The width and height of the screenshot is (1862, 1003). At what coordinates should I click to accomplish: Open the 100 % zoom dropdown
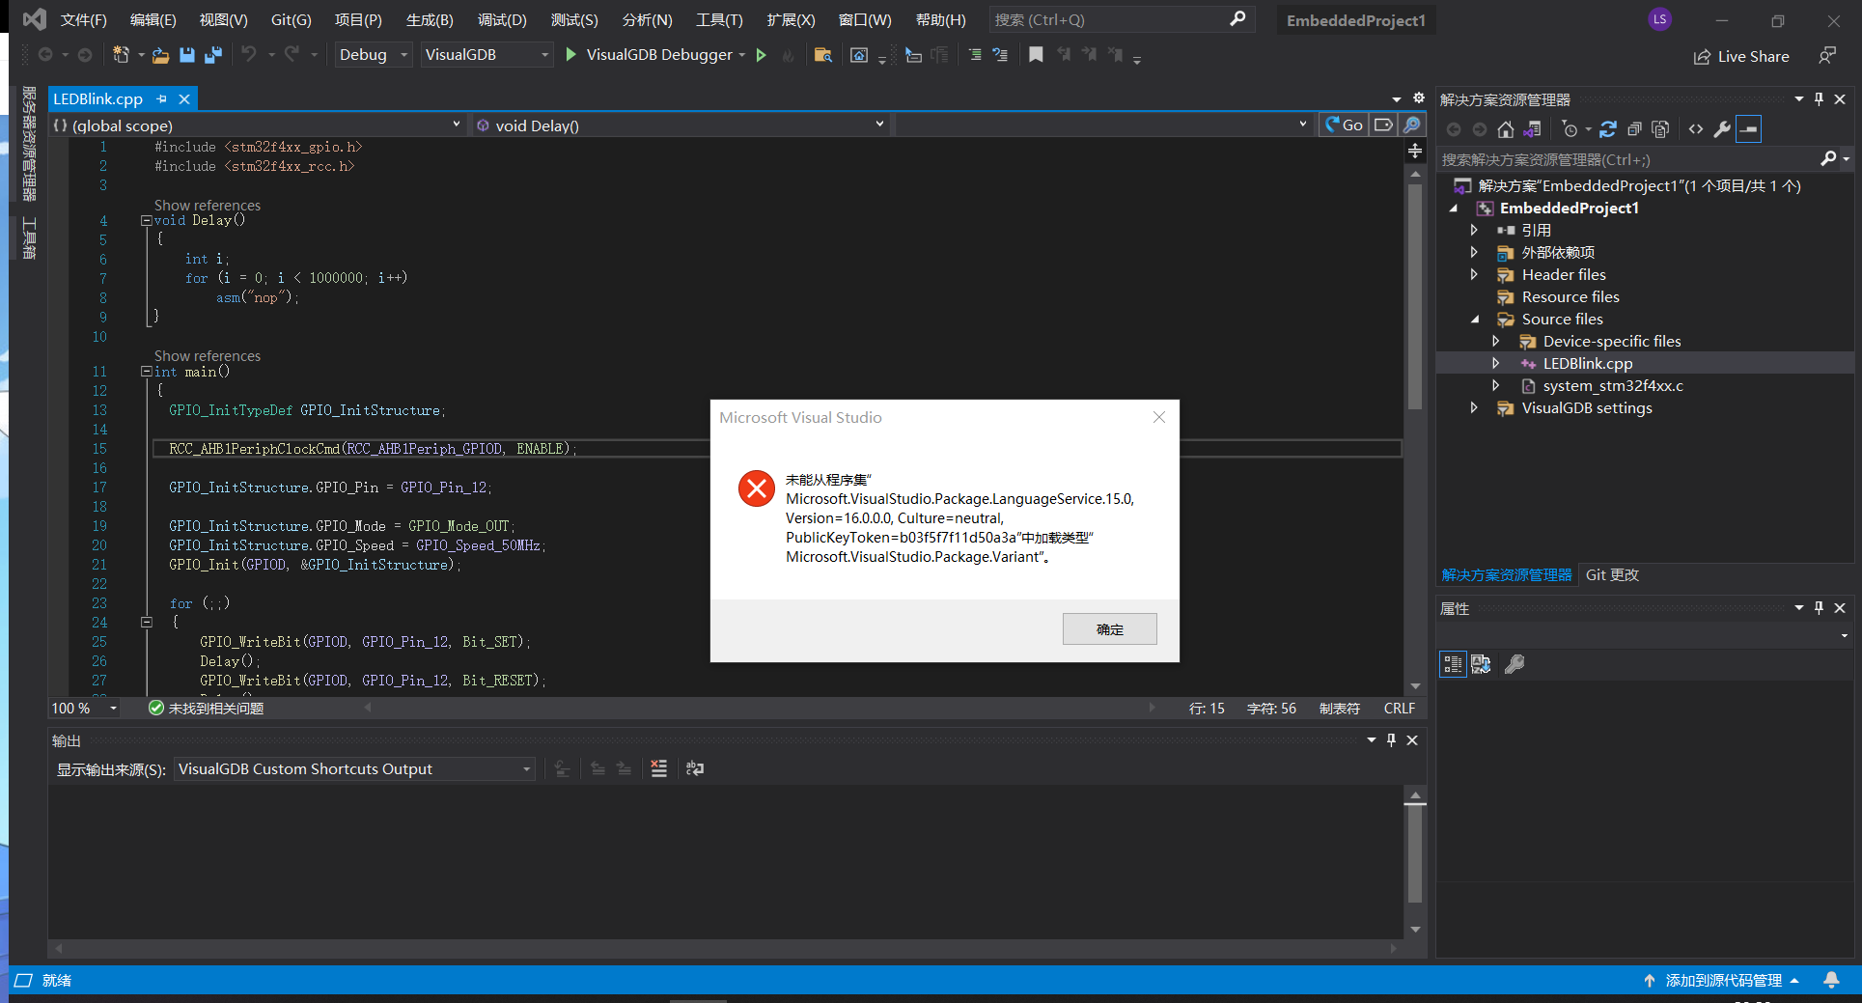85,709
